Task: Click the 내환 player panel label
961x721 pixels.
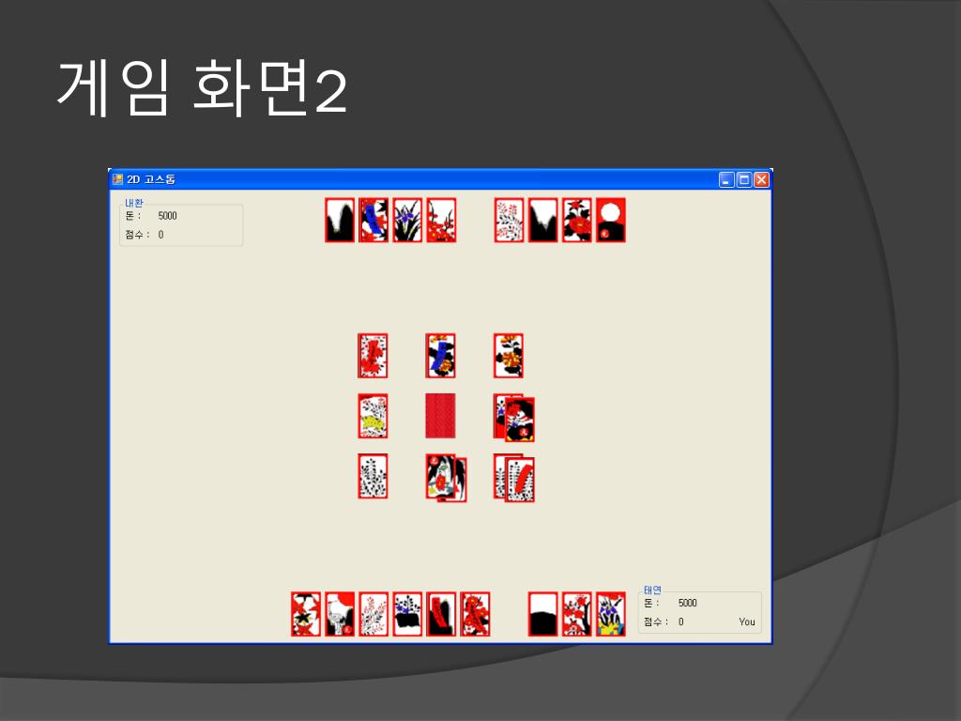Action: [x=134, y=203]
